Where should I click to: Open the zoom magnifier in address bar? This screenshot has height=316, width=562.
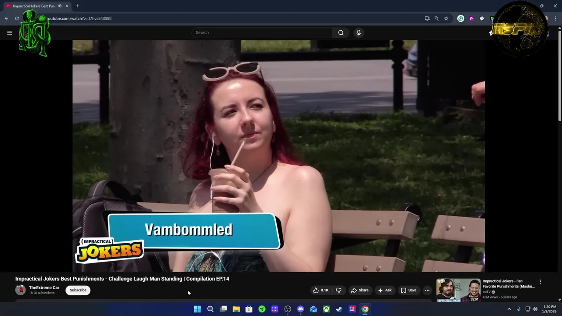tap(436, 18)
